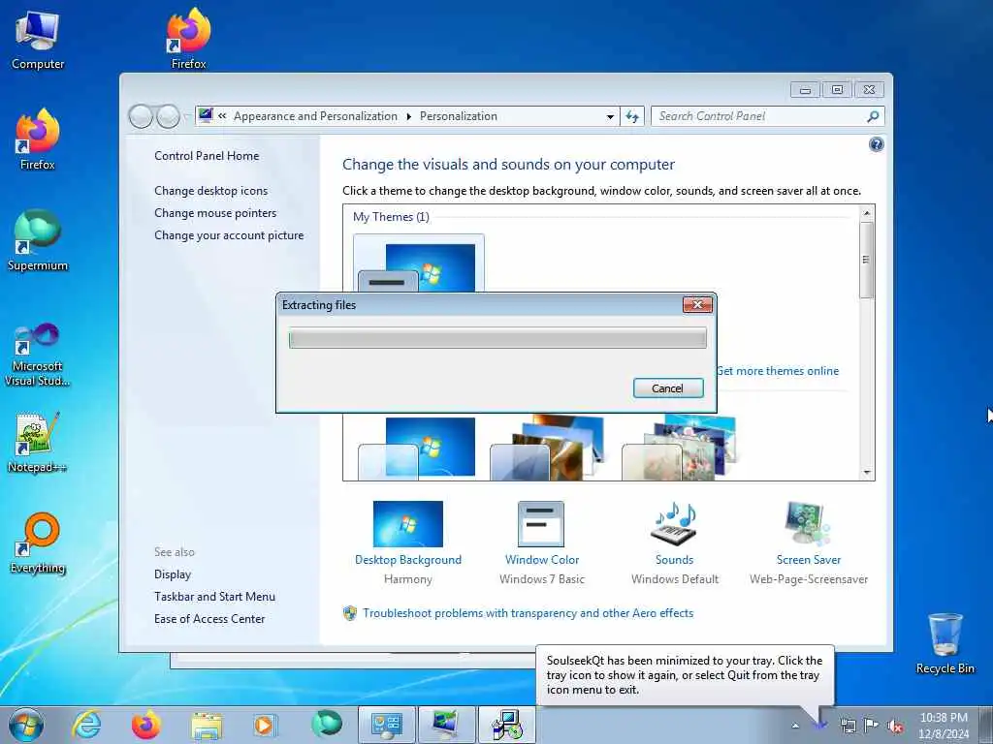
Task: Open Screen Saver settings icon
Action: pos(808,524)
